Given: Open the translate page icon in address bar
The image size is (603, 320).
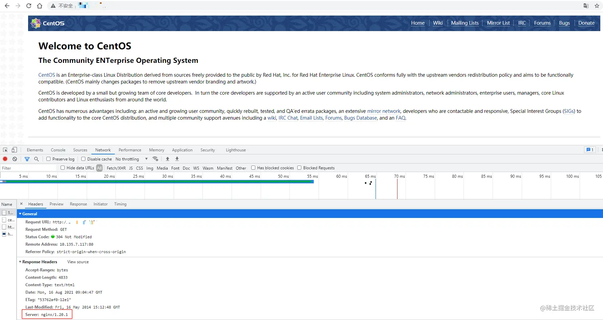Looking at the screenshot, I should (x=586, y=6).
